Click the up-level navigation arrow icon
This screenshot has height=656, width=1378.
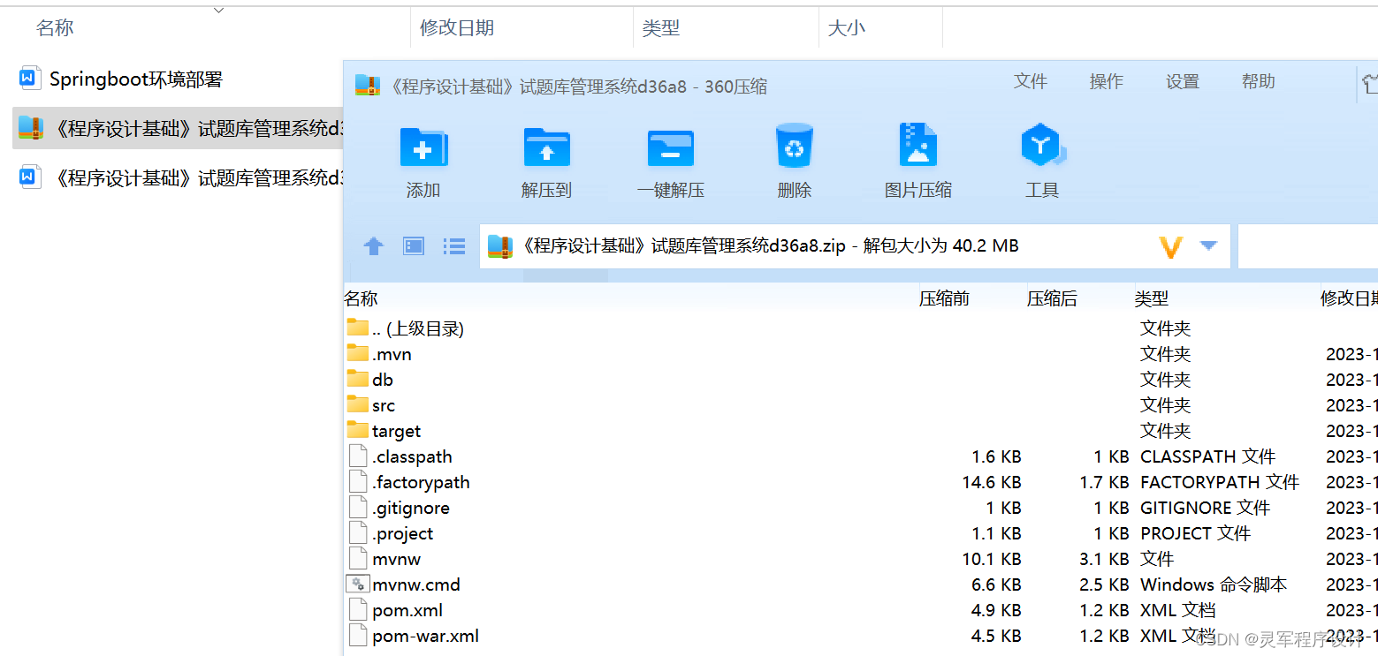(373, 245)
